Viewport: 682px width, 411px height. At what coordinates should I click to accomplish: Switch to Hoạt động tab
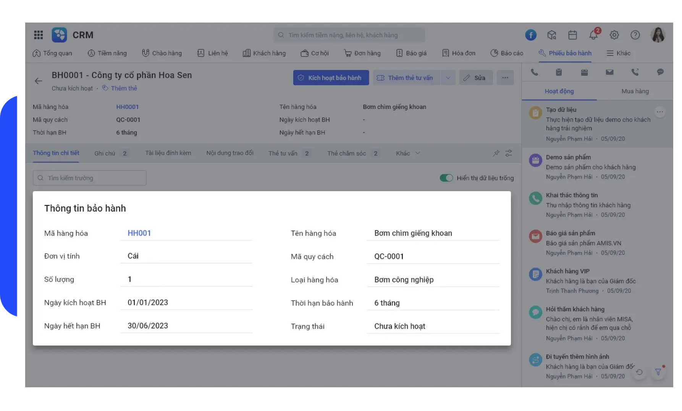[x=559, y=91]
